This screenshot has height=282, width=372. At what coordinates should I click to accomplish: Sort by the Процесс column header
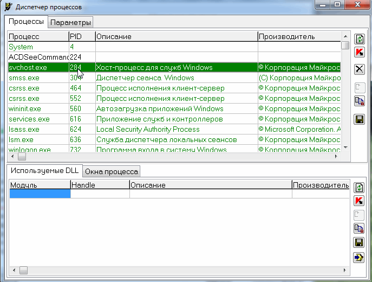(38, 36)
